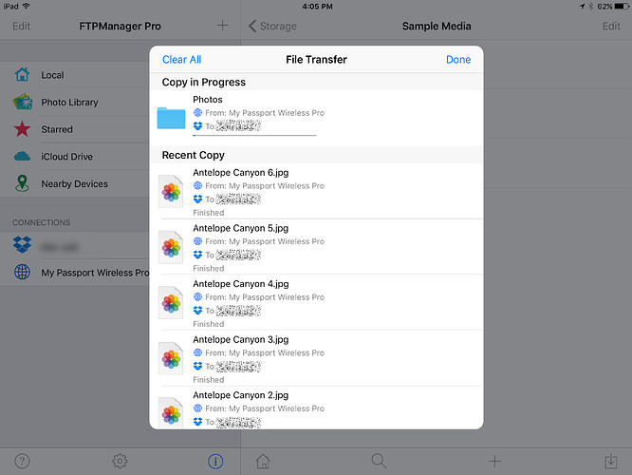Click Finished status under Antelope Canyon 6.jpg
632x475 pixels.
point(209,213)
